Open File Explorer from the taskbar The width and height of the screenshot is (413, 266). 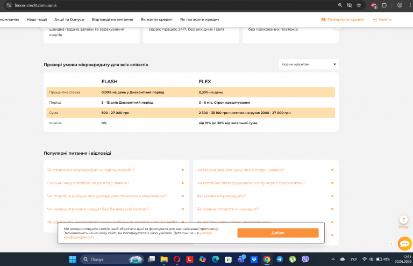point(164,260)
